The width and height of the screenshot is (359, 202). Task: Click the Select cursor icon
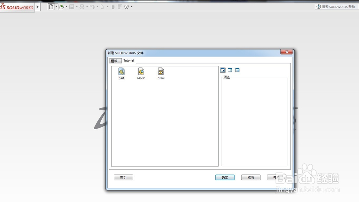coord(102,7)
